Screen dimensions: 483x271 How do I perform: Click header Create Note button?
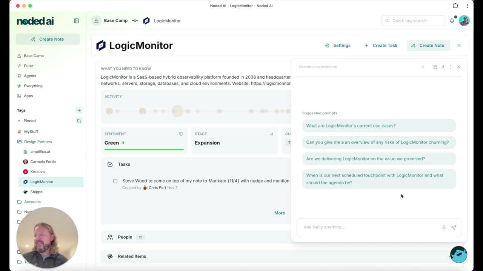(428, 46)
